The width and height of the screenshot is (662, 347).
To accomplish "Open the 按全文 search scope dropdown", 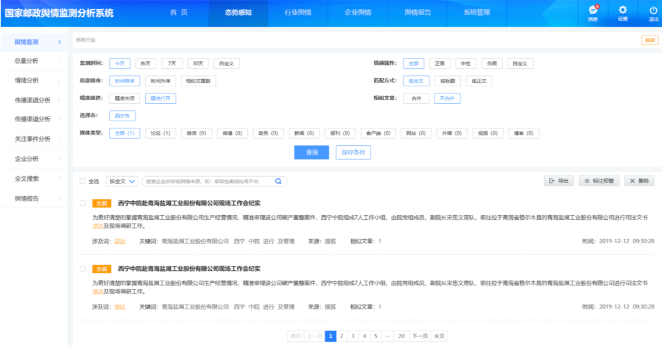I will coord(122,181).
